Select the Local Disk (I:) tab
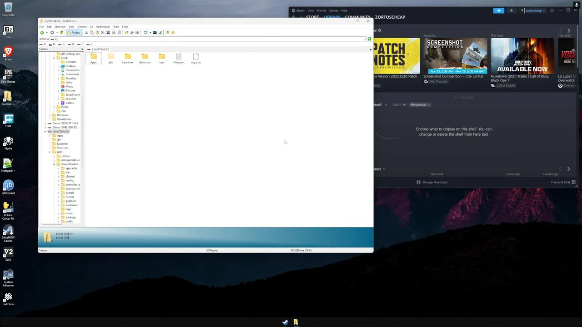Viewport: 582px width, 327px height. click(98, 49)
